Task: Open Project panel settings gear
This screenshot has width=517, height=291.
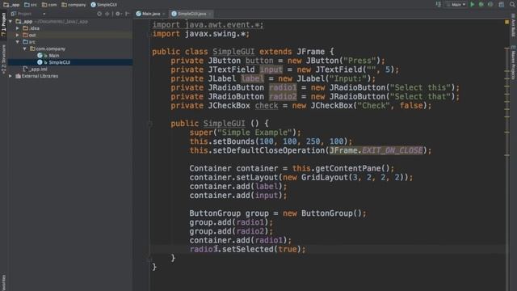Action: (118, 14)
